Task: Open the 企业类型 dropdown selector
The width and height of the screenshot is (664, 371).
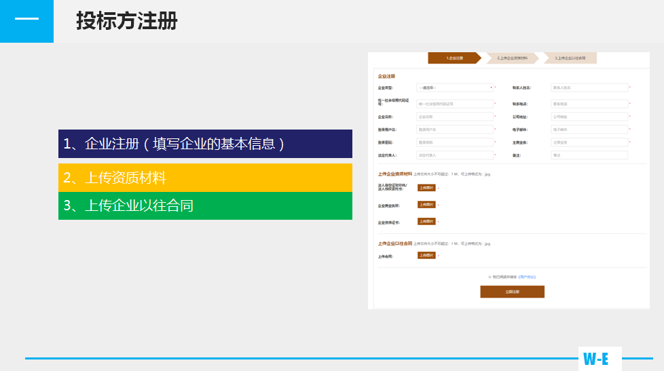Action: [x=454, y=87]
